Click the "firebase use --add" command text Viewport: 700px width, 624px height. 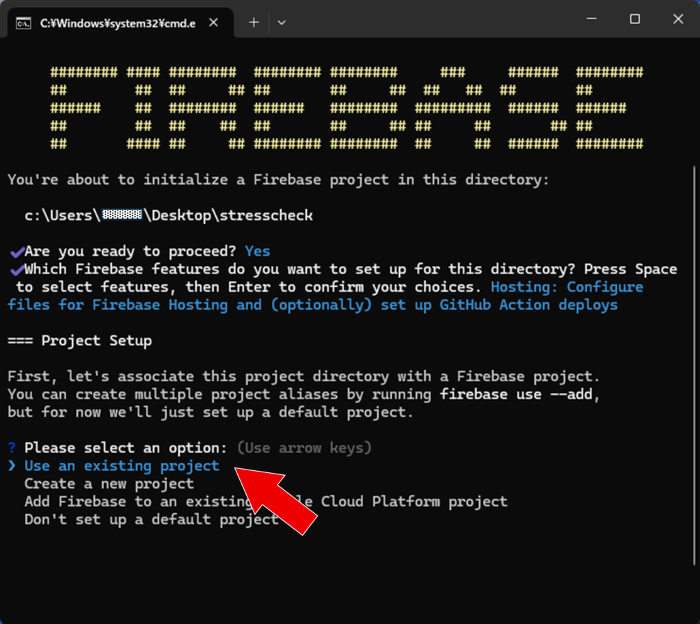pyautogui.click(x=516, y=394)
